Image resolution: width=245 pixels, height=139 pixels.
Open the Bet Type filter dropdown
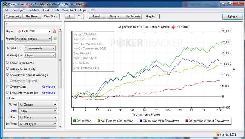tap(38, 124)
